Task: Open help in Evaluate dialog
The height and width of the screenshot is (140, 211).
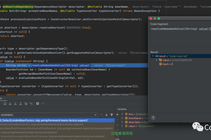Action: pos(153,118)
